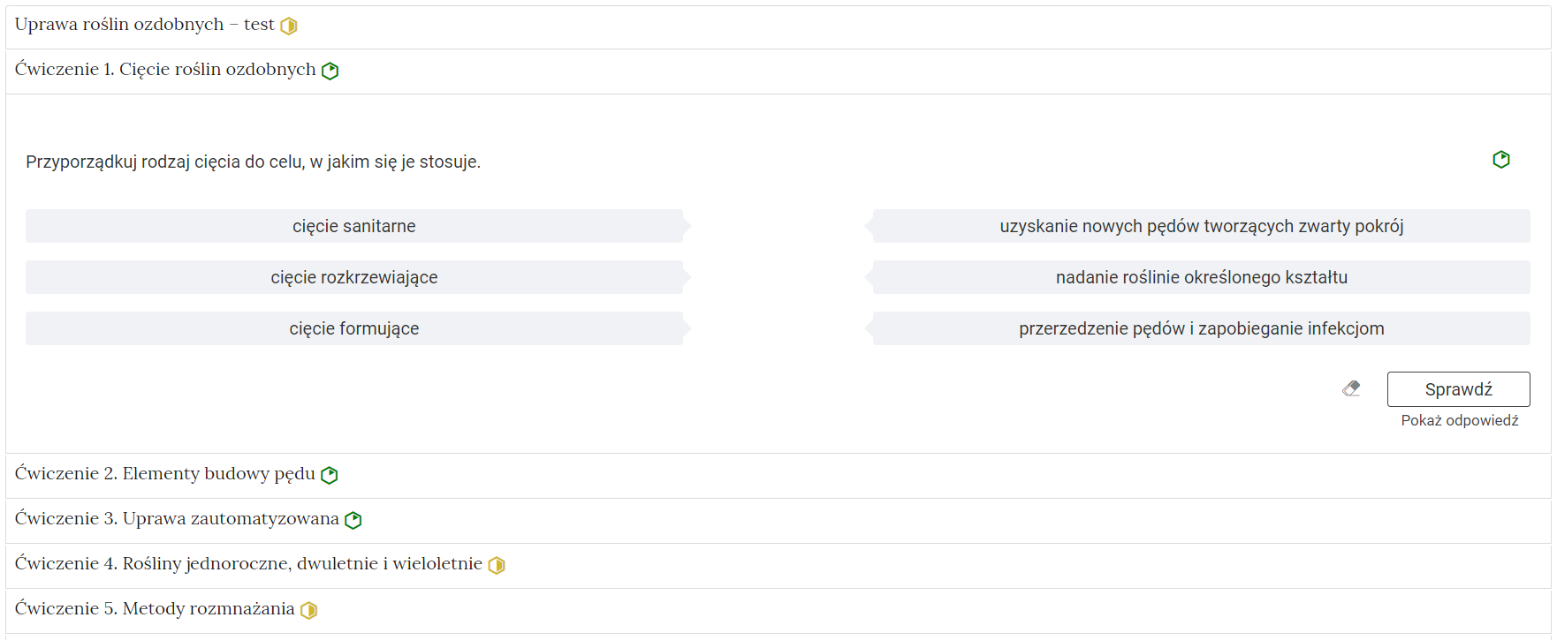Expand Ćwiczenie 4 on annual and perennial plants
1557x640 pixels.
[x=248, y=564]
